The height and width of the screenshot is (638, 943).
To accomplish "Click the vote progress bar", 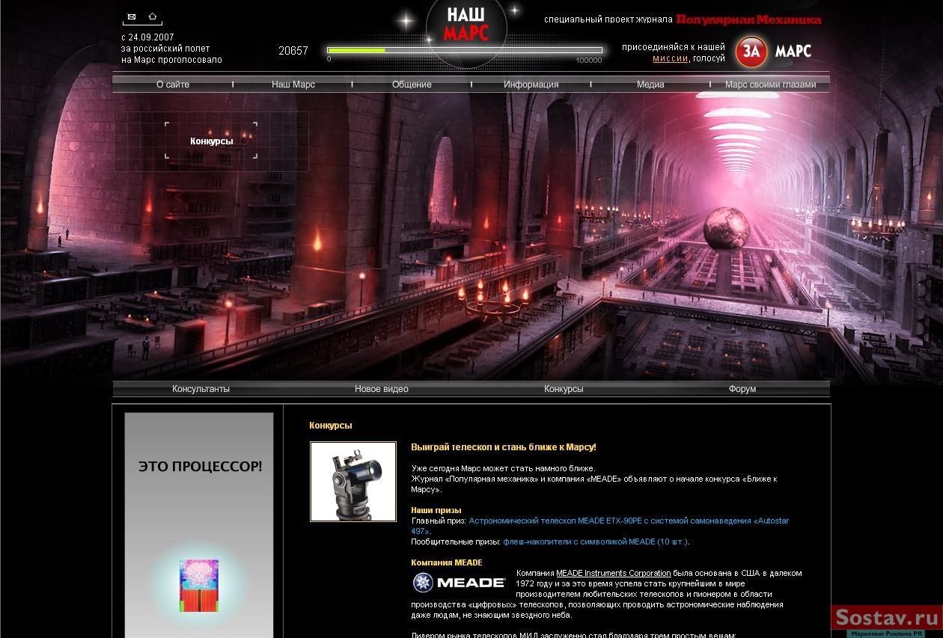I will coord(465,50).
